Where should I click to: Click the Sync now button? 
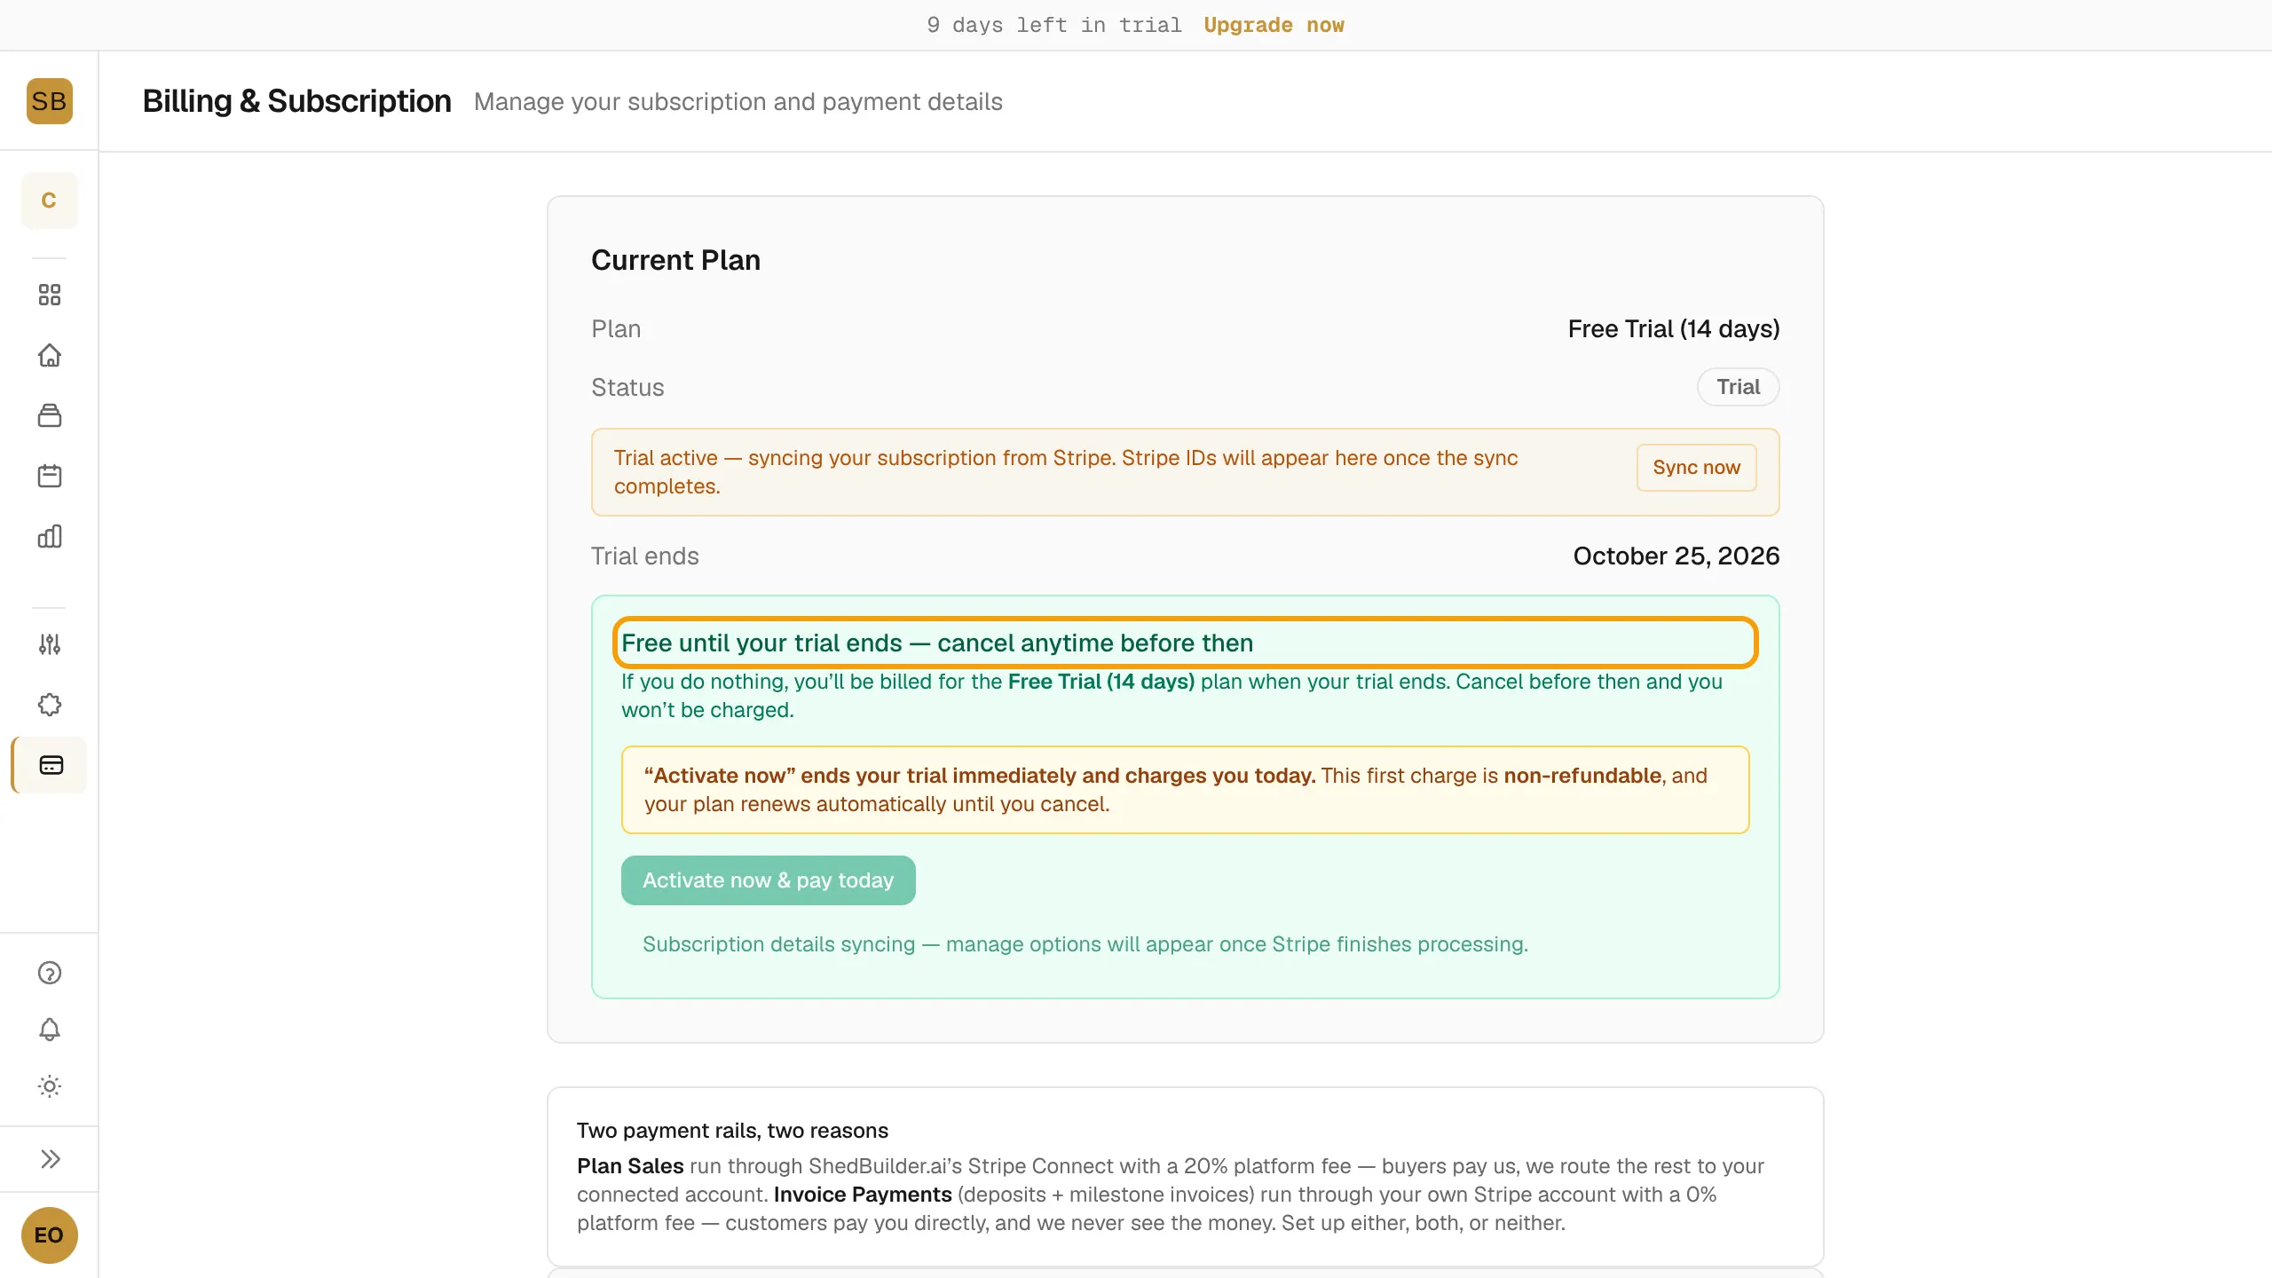pos(1696,468)
